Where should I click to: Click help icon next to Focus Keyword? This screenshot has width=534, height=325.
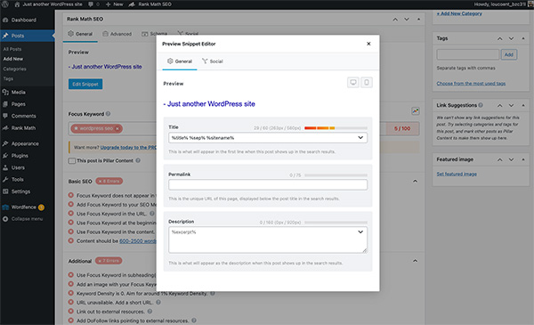pos(108,114)
